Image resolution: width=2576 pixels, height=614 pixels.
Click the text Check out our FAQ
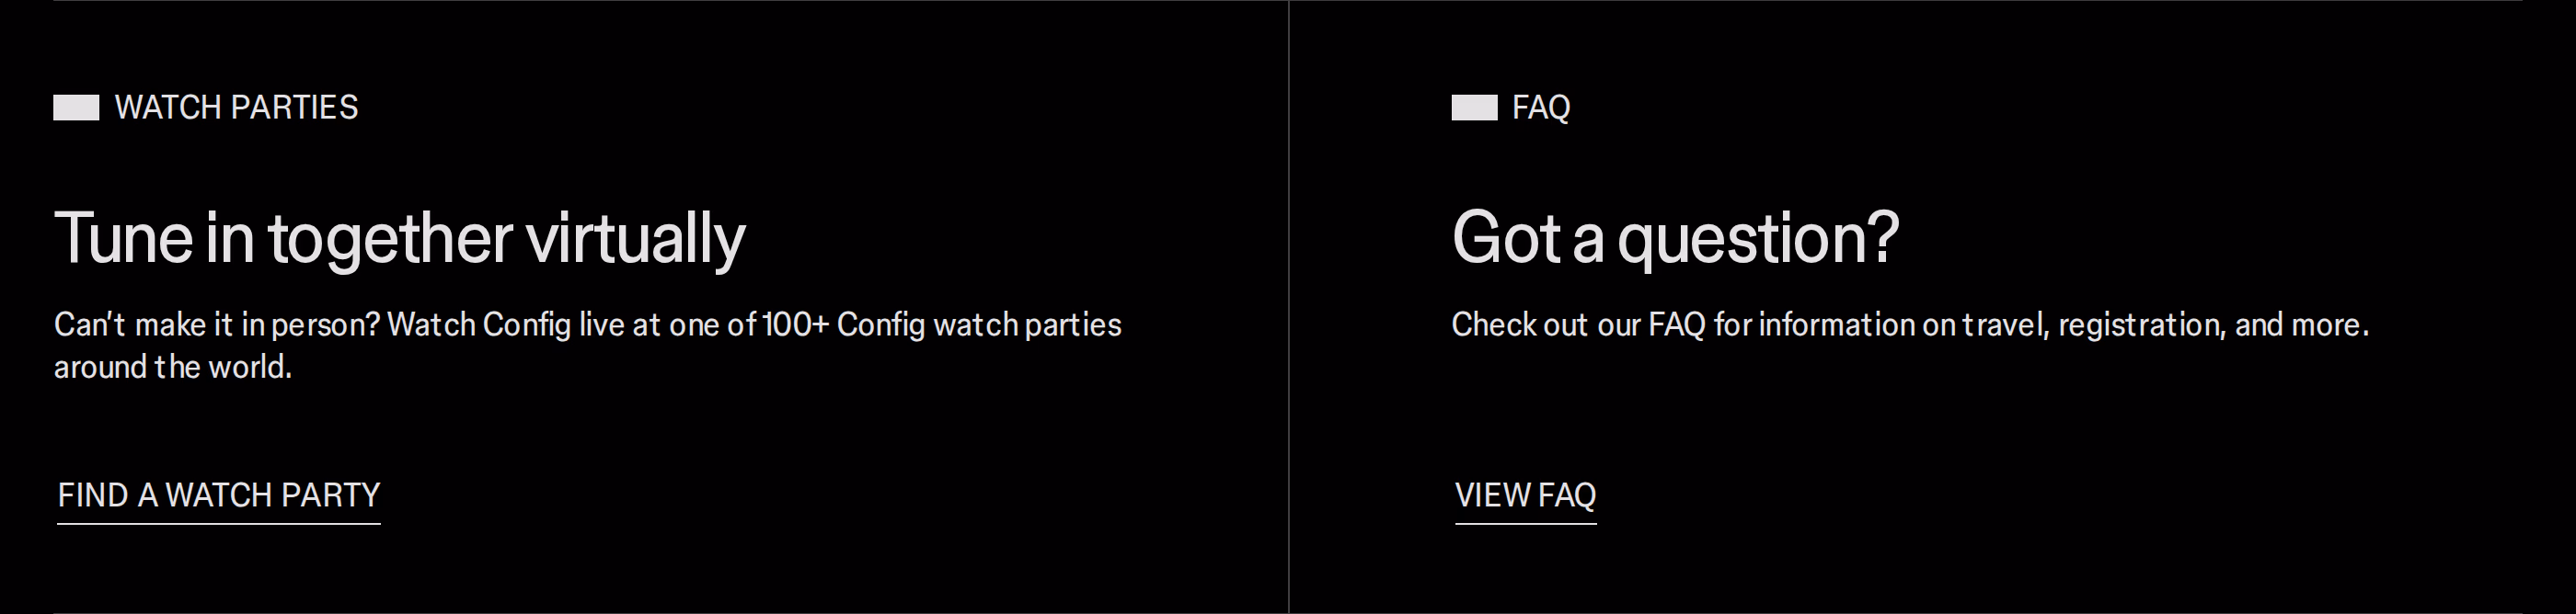[x=1578, y=324]
